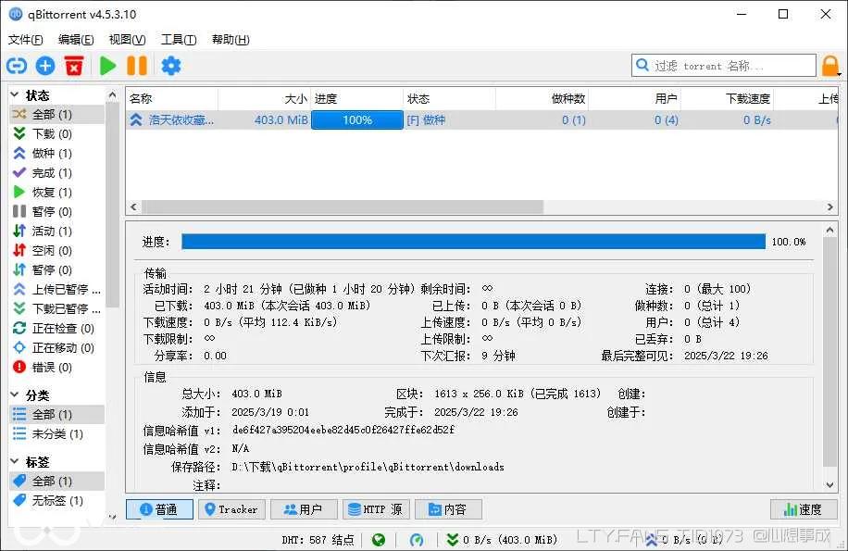The image size is (848, 551).
Task: Select the 完成 (1) status filter
Action: (56, 172)
